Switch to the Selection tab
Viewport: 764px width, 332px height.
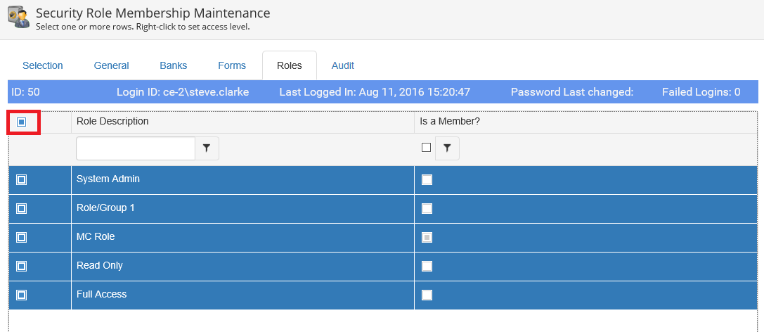(x=43, y=65)
